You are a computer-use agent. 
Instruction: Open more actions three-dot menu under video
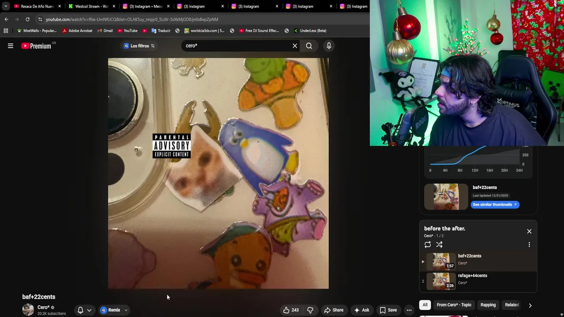(409, 310)
